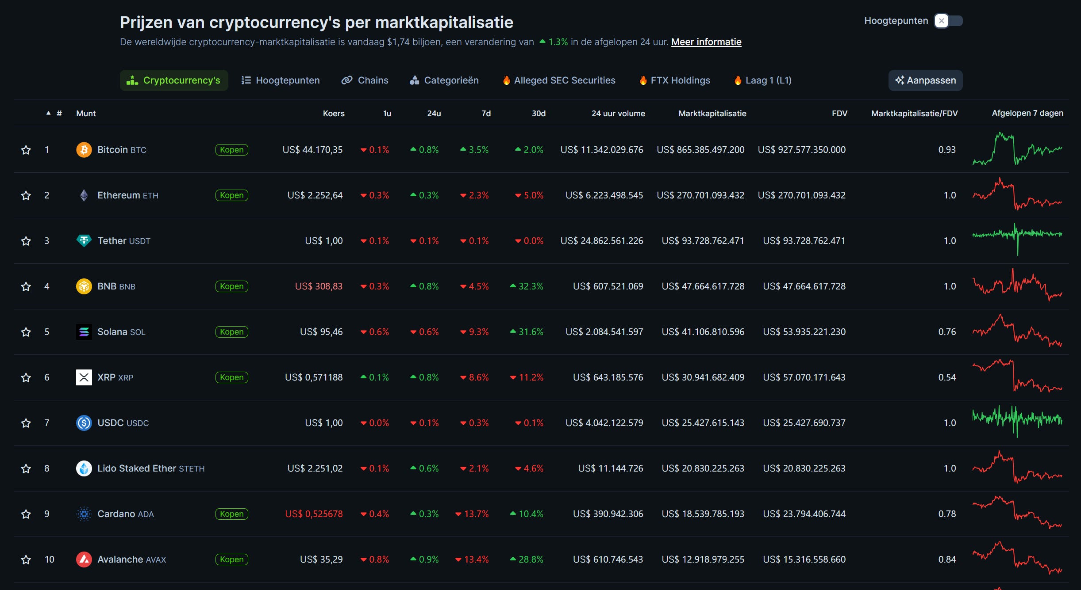Star Bitcoin as a favorite

pos(26,150)
